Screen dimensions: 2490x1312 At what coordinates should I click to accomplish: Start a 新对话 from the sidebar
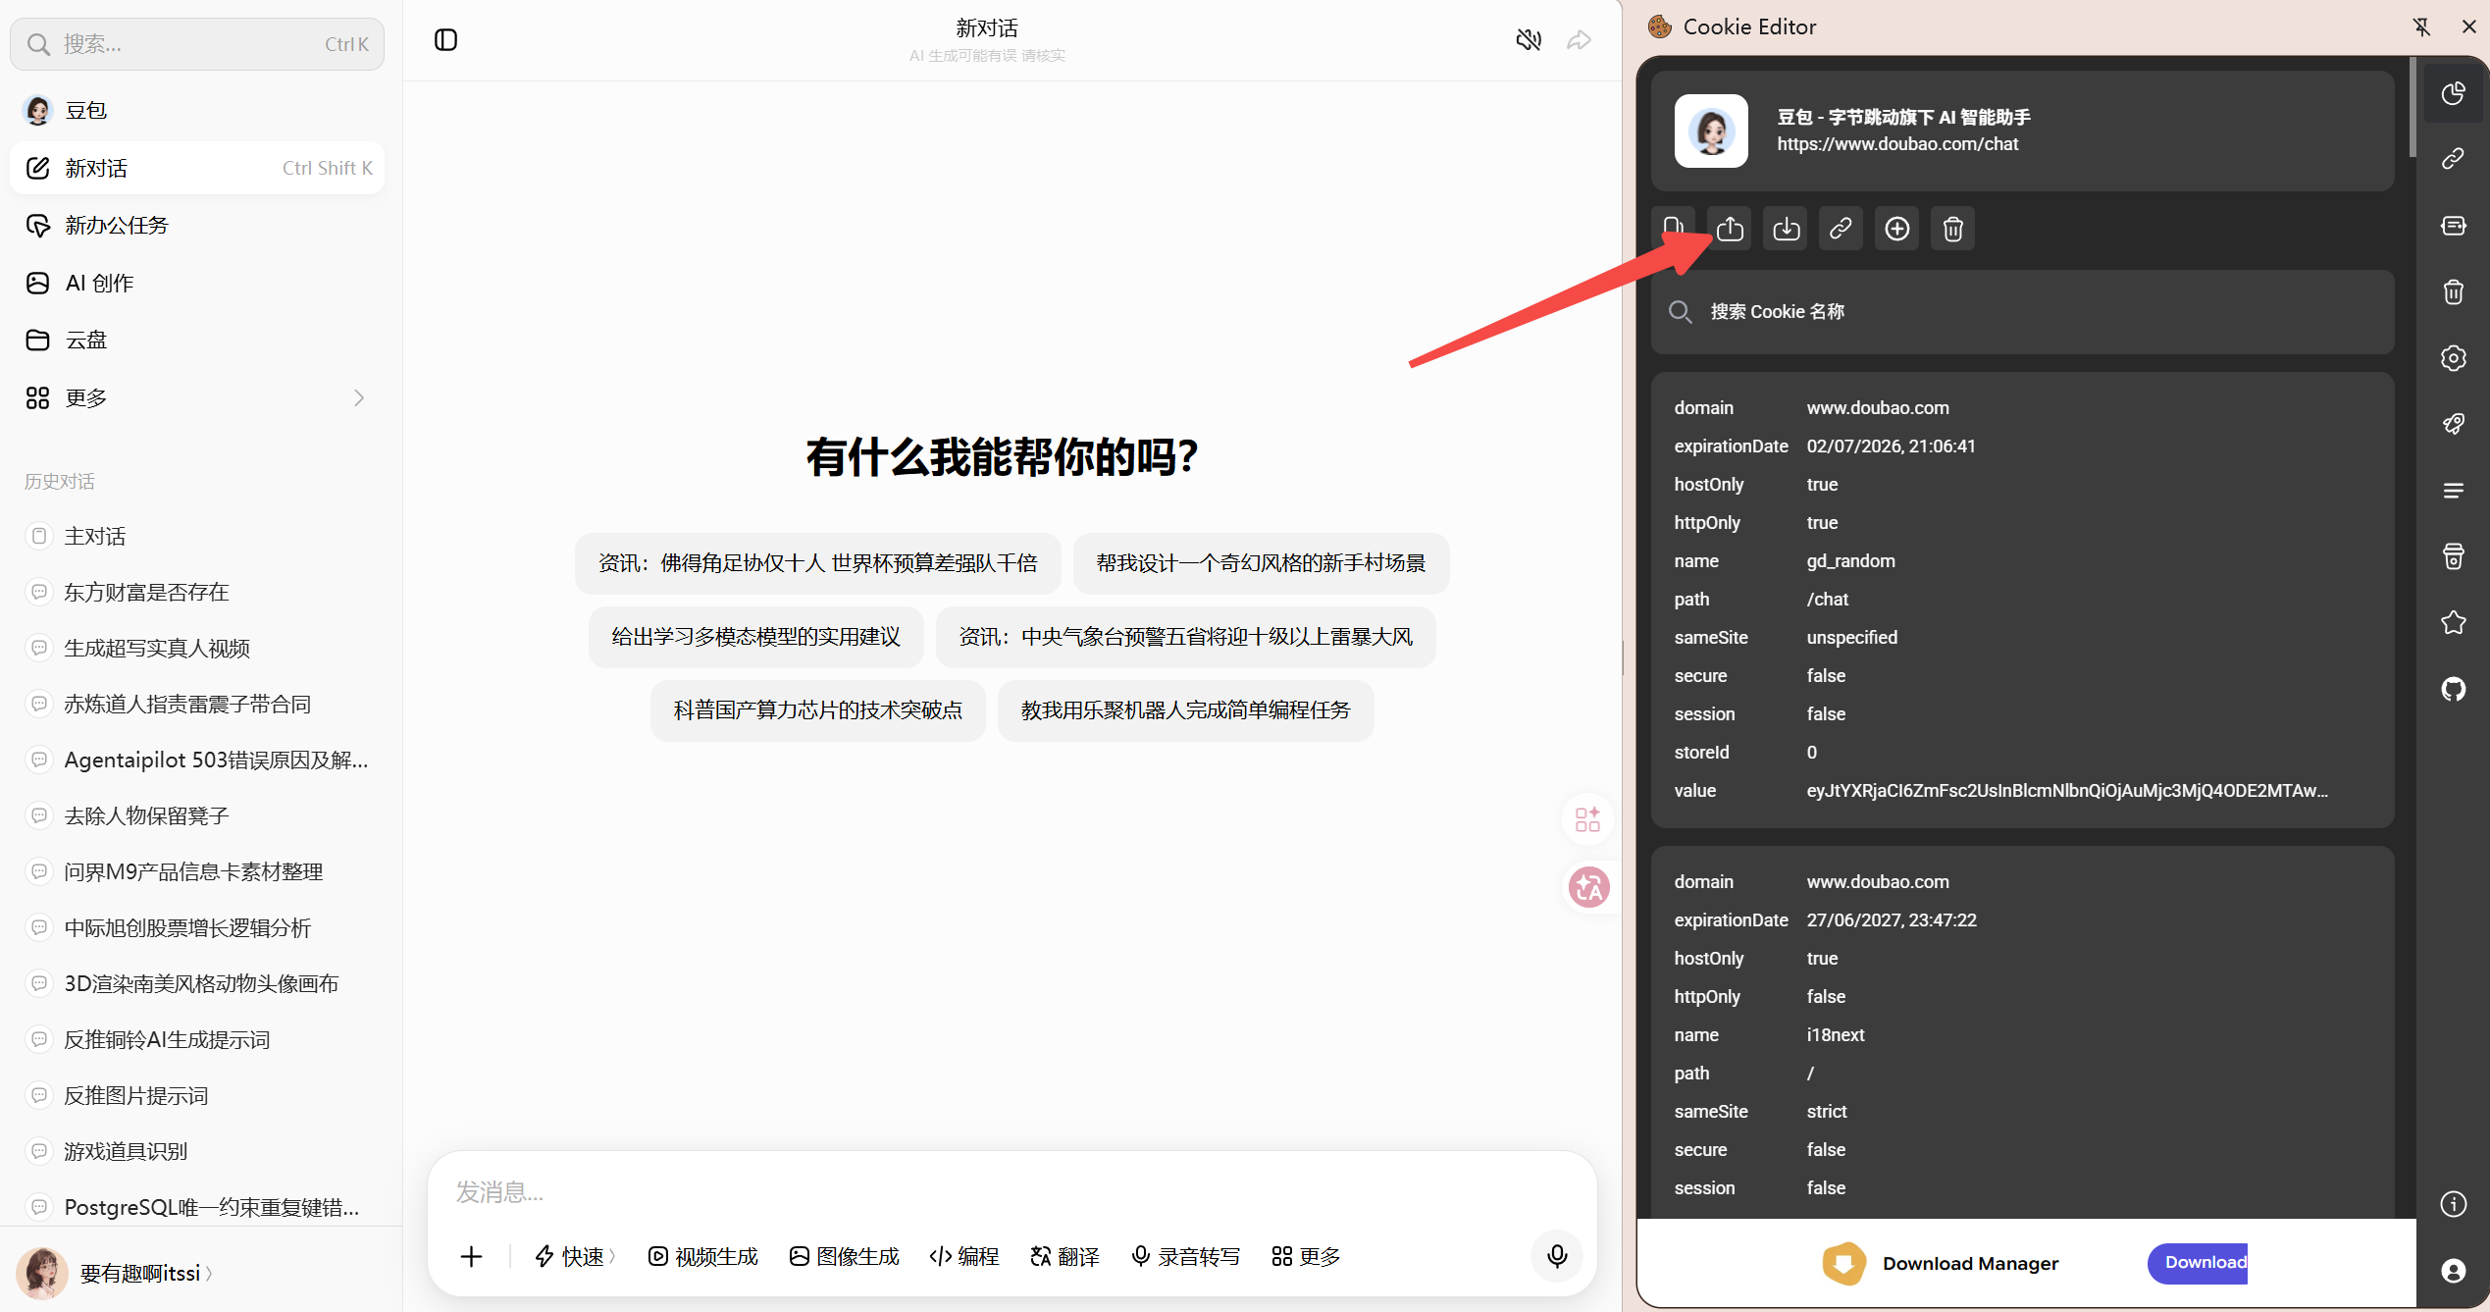[x=197, y=168]
